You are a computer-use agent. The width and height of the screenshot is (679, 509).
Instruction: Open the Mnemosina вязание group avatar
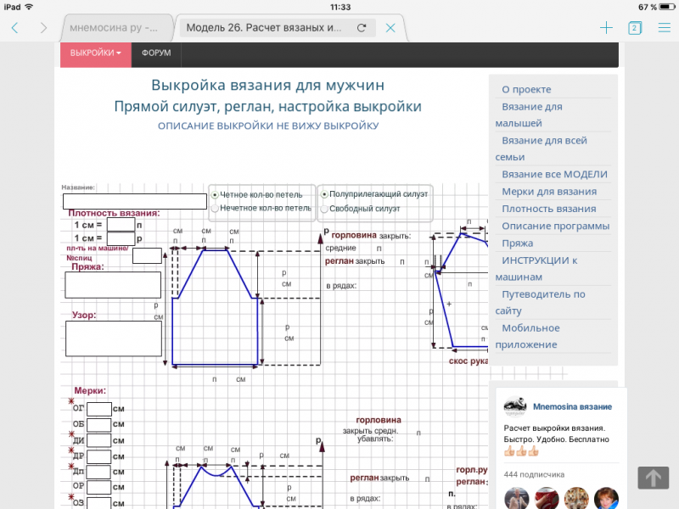click(514, 406)
